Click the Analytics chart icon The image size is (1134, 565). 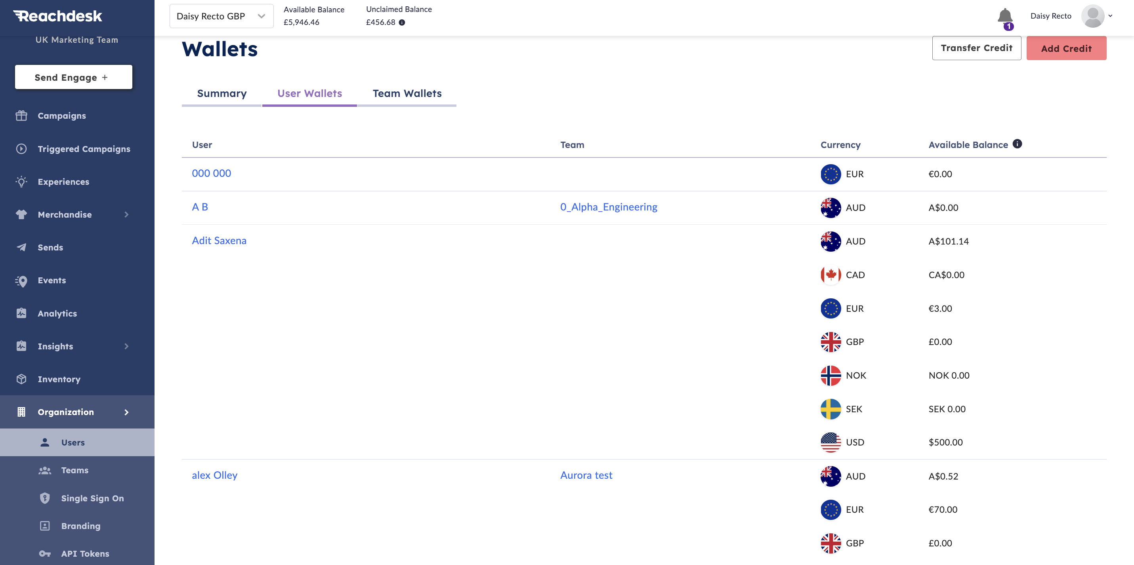21,313
